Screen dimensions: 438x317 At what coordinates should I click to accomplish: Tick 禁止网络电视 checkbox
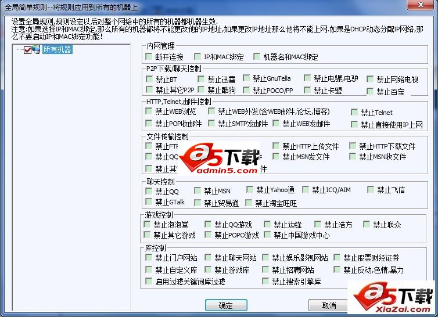coord(370,80)
